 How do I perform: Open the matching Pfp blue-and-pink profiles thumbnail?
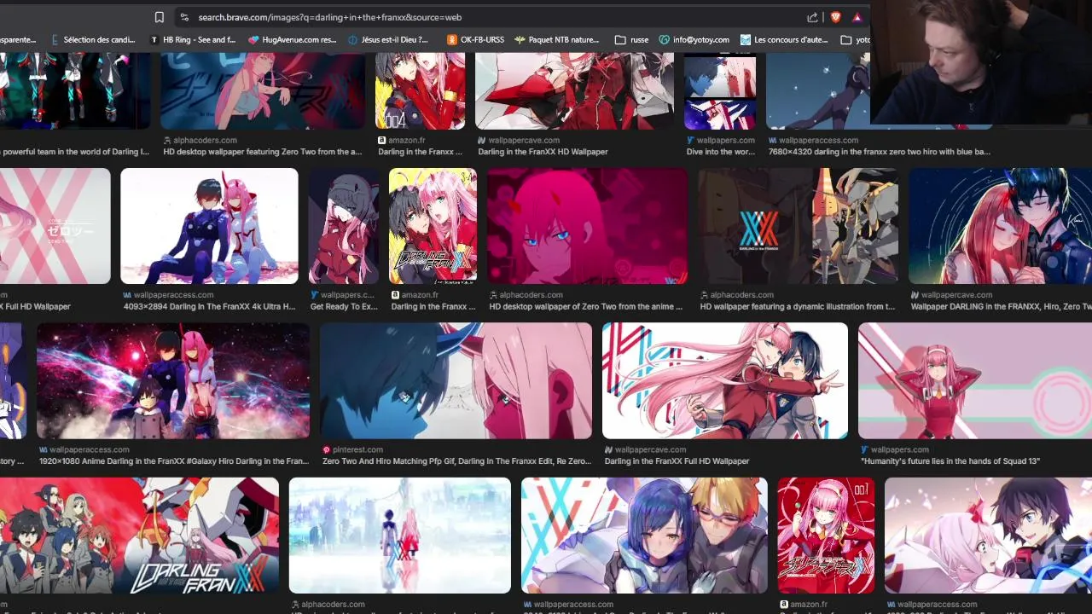click(x=456, y=380)
